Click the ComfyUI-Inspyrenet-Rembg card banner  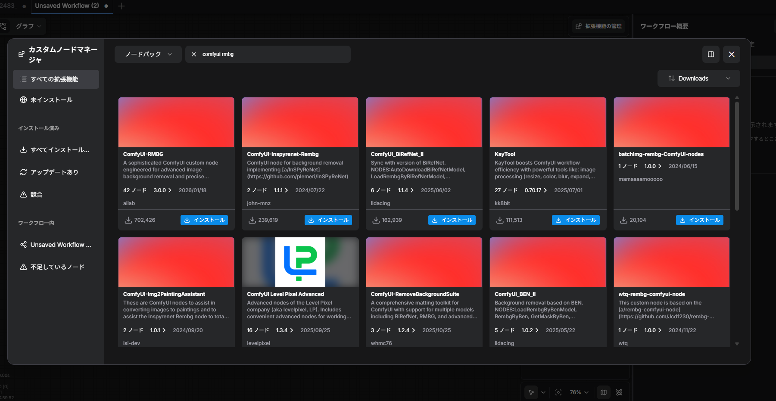[x=300, y=122]
